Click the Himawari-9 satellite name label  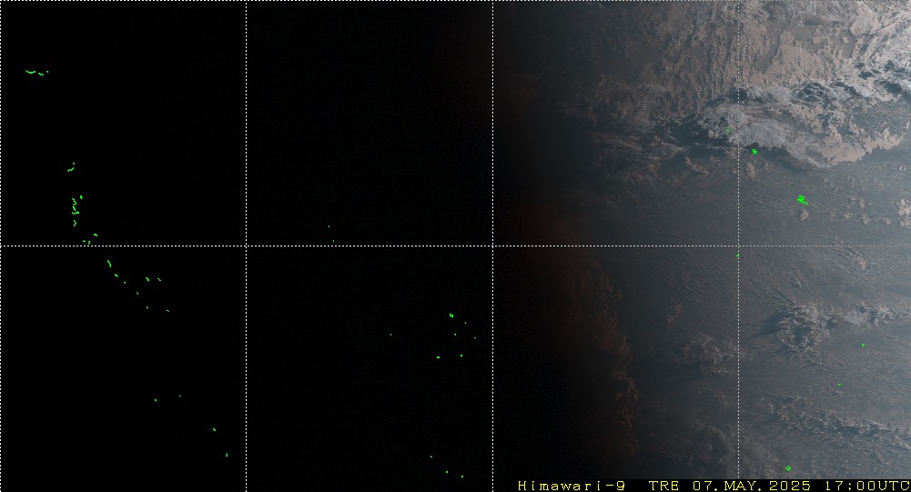572,486
